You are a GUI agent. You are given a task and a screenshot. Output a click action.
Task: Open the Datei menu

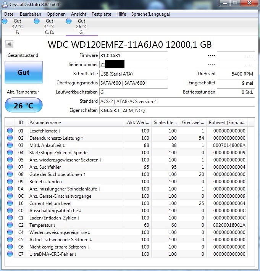pyautogui.click(x=9, y=14)
